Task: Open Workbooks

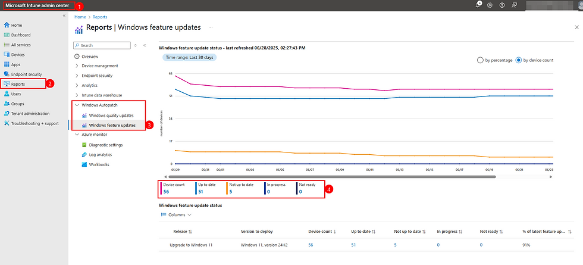Action: click(x=99, y=164)
